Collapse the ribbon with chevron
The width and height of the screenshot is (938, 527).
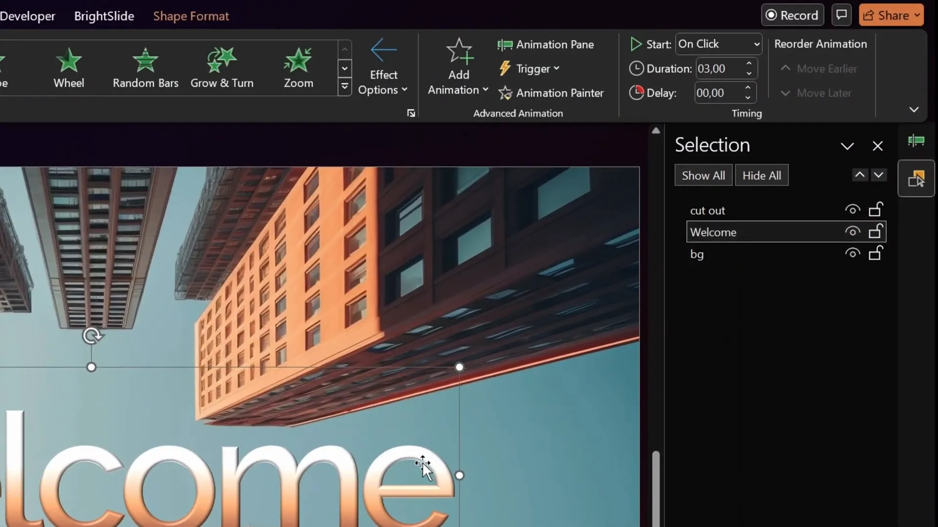(914, 109)
